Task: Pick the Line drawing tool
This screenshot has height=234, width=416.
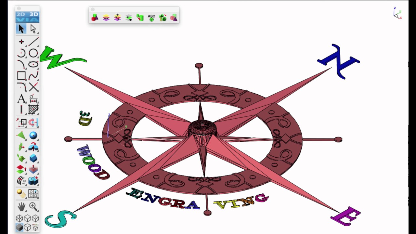Action: (33, 42)
